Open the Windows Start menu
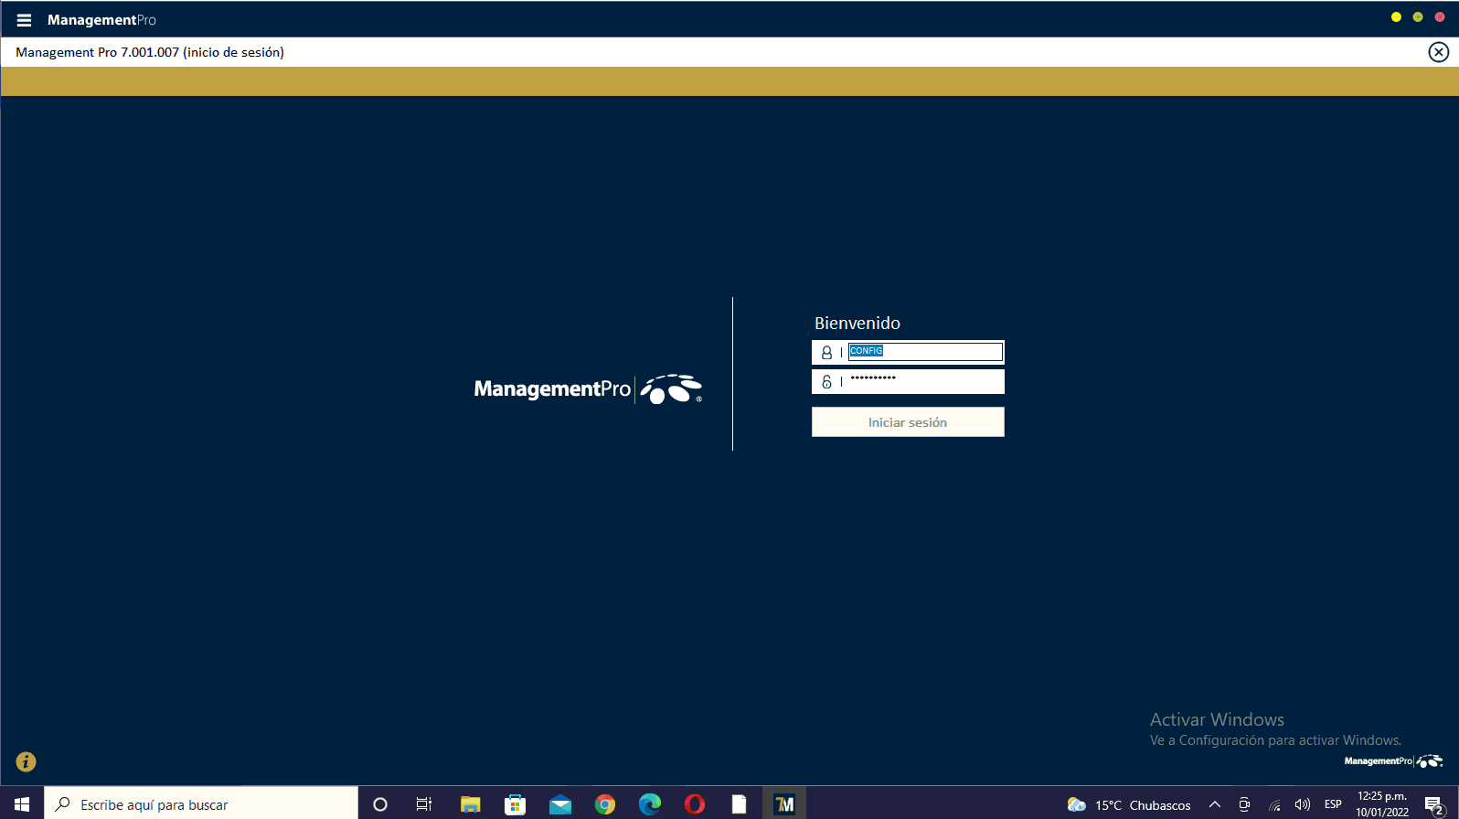 tap(22, 804)
